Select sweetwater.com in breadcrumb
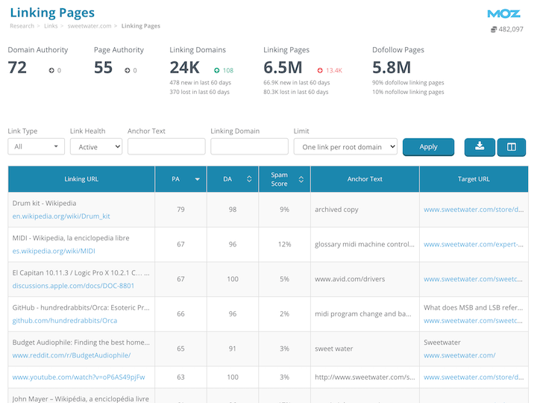This screenshot has height=403, width=537. tap(89, 26)
